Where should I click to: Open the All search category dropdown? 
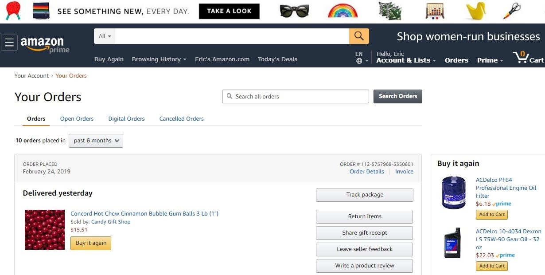(x=105, y=36)
